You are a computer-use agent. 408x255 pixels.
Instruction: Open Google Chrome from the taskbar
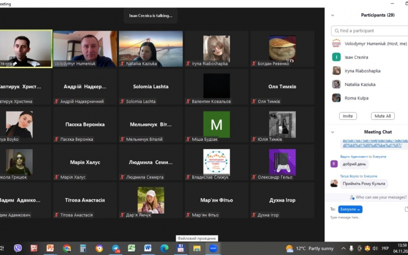[x=67, y=248]
